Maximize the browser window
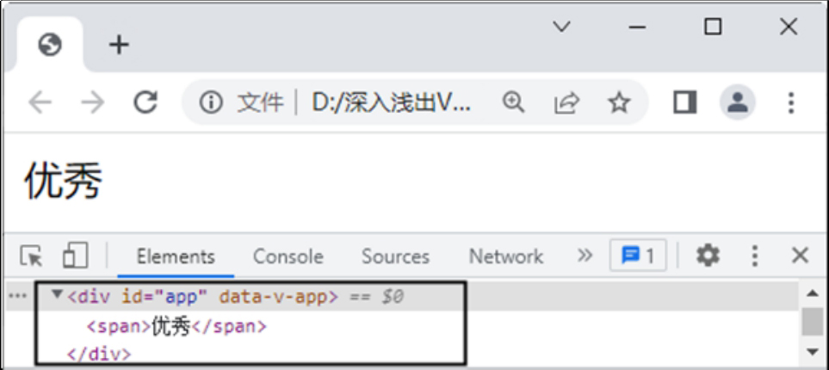Image resolution: width=829 pixels, height=370 pixels. 713,26
